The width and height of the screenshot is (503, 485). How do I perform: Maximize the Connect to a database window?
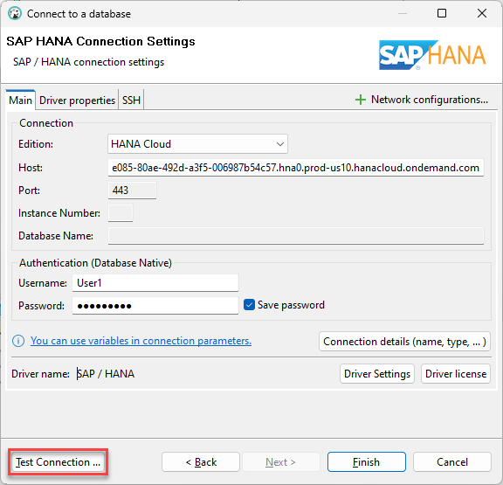click(442, 13)
